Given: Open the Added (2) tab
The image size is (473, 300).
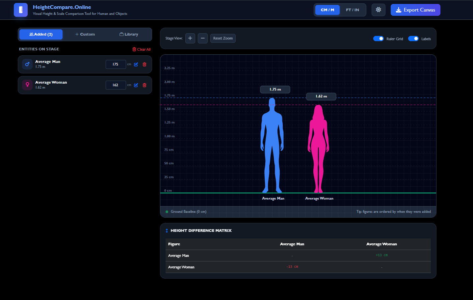Looking at the screenshot, I should pyautogui.click(x=41, y=34).
